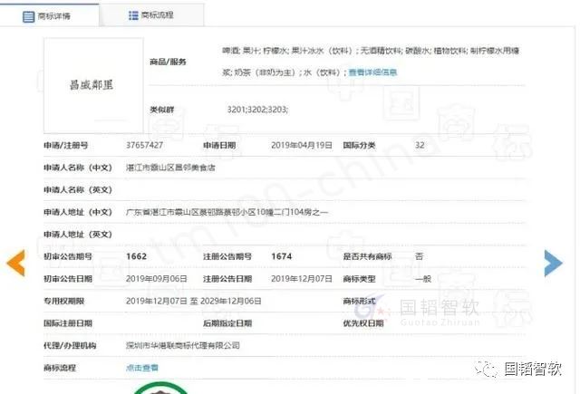
Task: Switch to the 商标流程 tab
Action: click(x=151, y=15)
